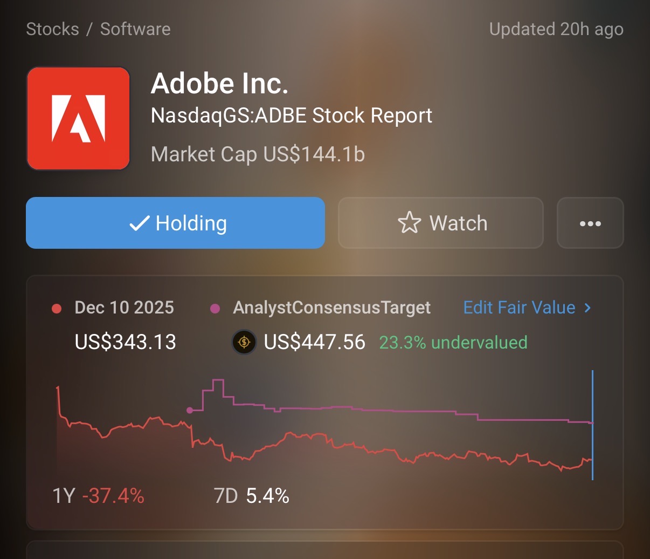Viewport: 650px width, 559px height.
Task: Expand the chevron next to Edit Fair Value
Action: (587, 308)
